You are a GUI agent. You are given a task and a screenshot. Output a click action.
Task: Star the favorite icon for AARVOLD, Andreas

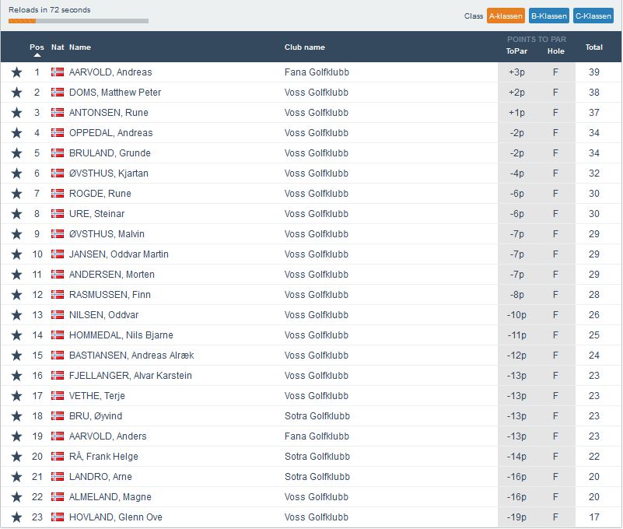pyautogui.click(x=16, y=72)
